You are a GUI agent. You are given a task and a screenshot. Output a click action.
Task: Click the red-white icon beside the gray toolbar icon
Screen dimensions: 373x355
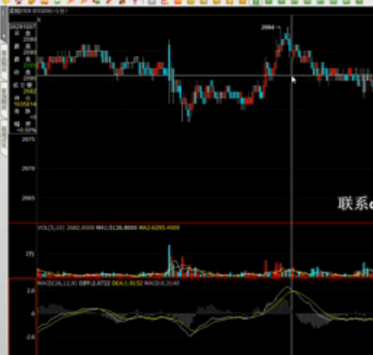coord(165,2)
